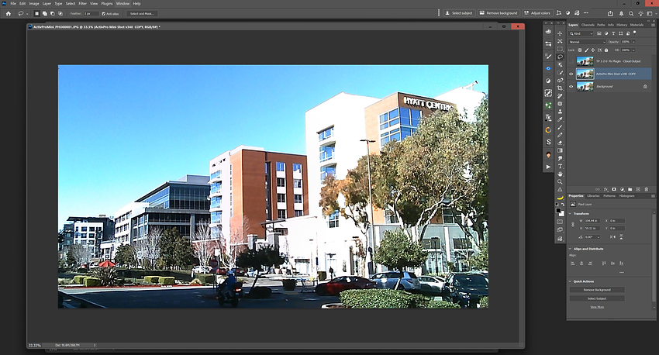Collapse the Quick Actions section
The width and height of the screenshot is (659, 355).
571,281
